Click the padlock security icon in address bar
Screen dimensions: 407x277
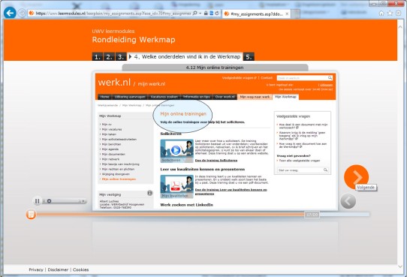click(x=206, y=13)
